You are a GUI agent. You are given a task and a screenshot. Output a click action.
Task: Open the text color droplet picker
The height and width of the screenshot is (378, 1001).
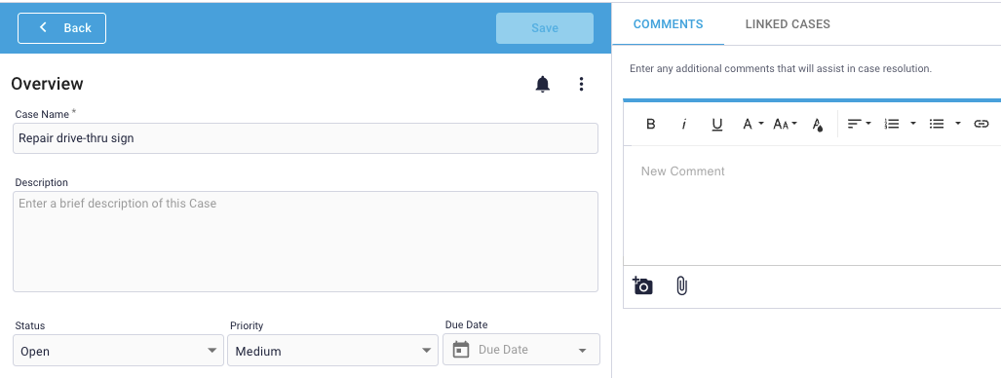818,124
